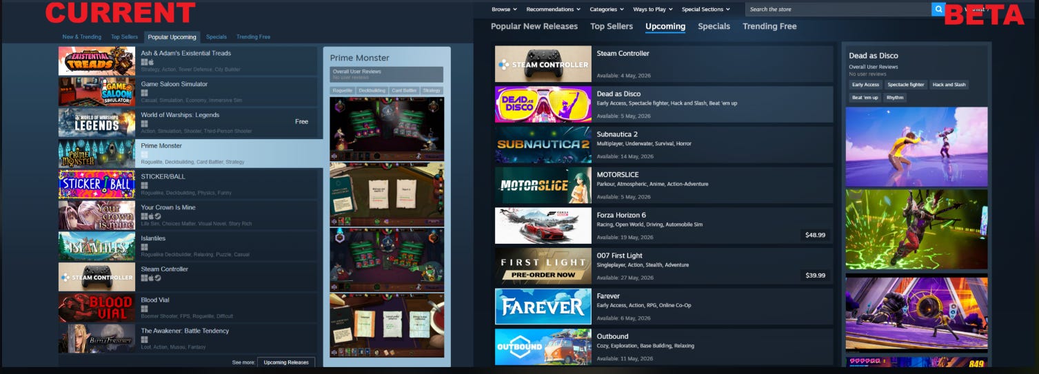View Prime Monster screenshot with two white cards
The height and width of the screenshot is (374, 1039).
click(387, 195)
